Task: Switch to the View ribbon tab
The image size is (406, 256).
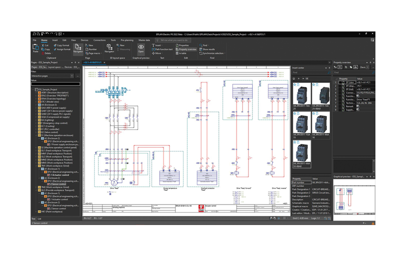Action: (x=74, y=40)
